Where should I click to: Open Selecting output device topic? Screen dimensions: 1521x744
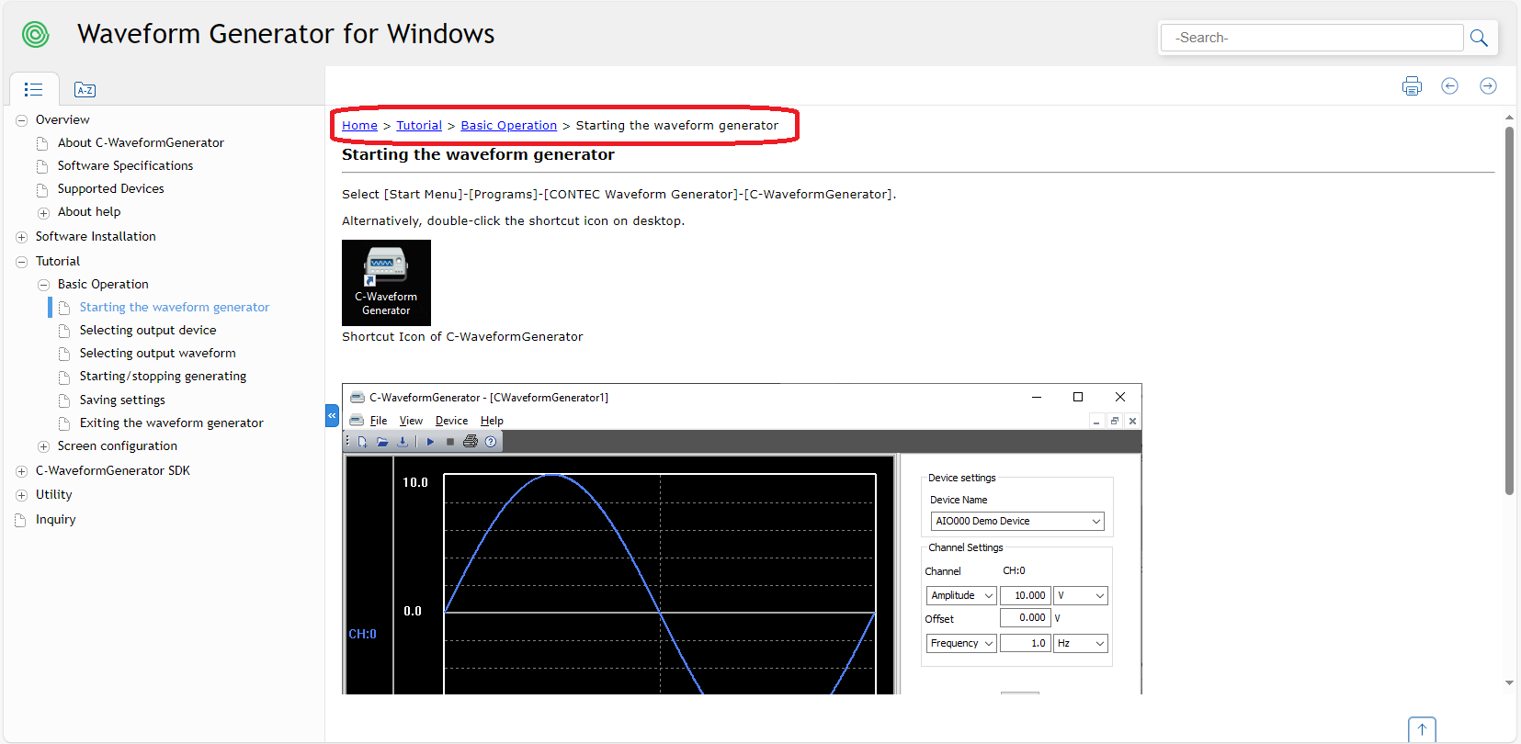(x=148, y=331)
